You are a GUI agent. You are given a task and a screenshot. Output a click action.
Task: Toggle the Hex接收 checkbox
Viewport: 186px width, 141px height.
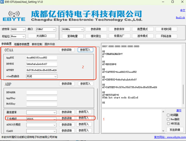click(x=168, y=119)
